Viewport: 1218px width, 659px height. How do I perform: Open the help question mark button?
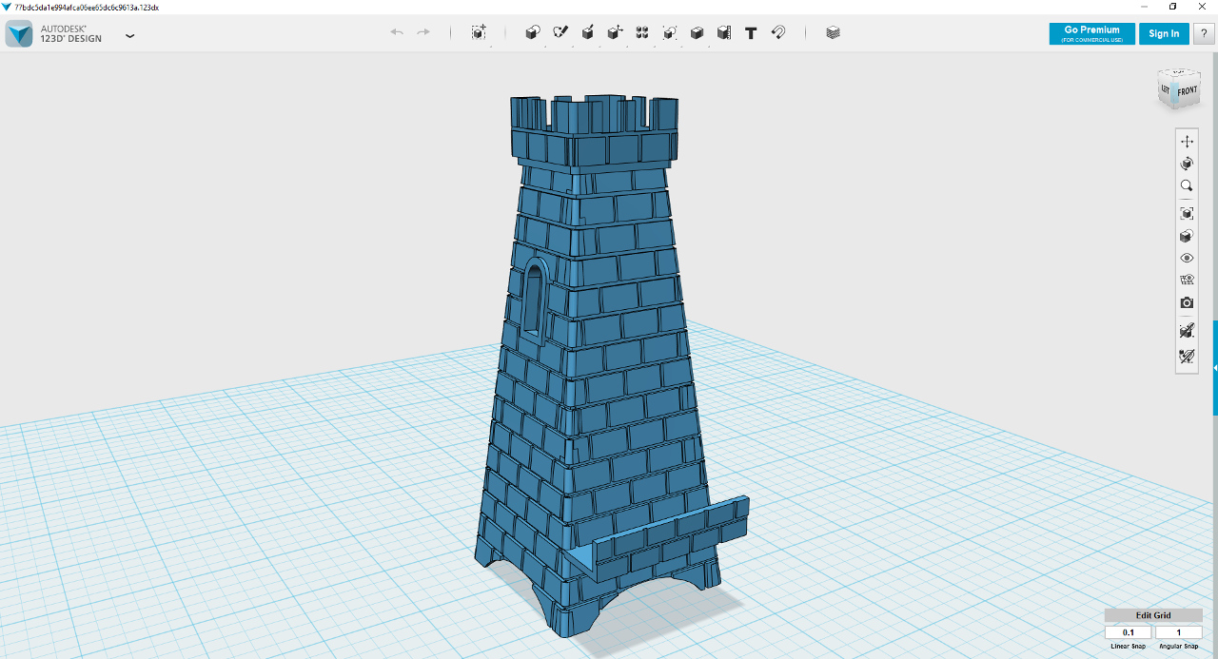(1204, 33)
